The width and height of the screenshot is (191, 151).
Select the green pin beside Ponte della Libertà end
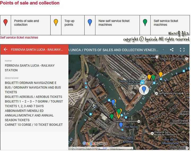point(112,117)
